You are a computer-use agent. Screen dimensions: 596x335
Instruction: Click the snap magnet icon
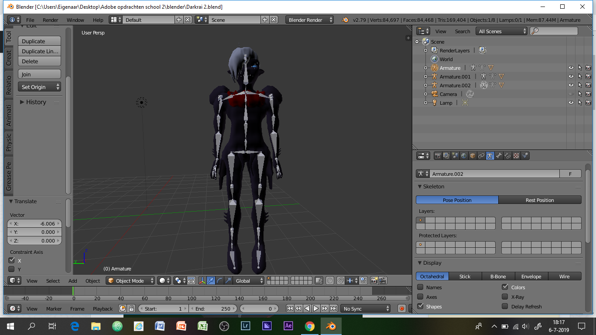[x=340, y=281]
